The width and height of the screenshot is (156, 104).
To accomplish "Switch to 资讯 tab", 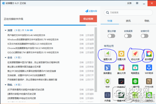I will pos(128,21).
